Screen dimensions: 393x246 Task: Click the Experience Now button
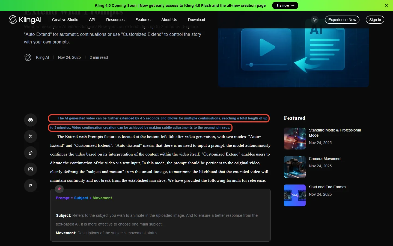(342, 20)
